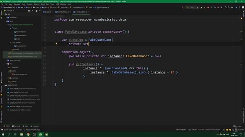Open the Event Log tool window
Viewport: 245px width, 137px height.
pyautogui.click(x=237, y=126)
